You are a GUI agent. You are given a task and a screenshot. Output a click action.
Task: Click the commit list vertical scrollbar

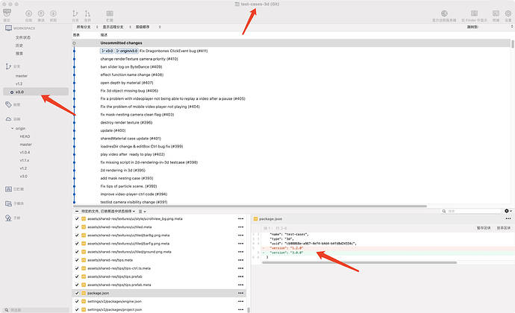coord(513,44)
